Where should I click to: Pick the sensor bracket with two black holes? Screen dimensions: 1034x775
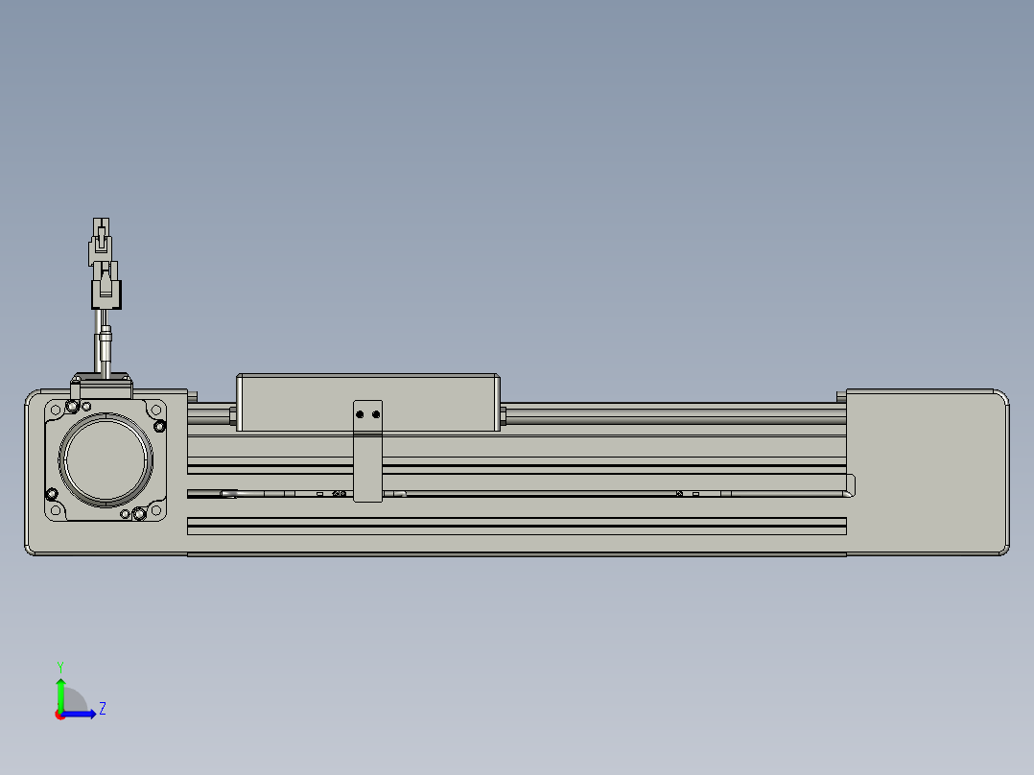coord(368,451)
